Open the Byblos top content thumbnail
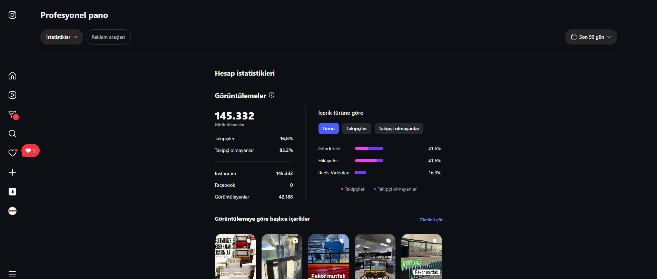 [x=422, y=256]
